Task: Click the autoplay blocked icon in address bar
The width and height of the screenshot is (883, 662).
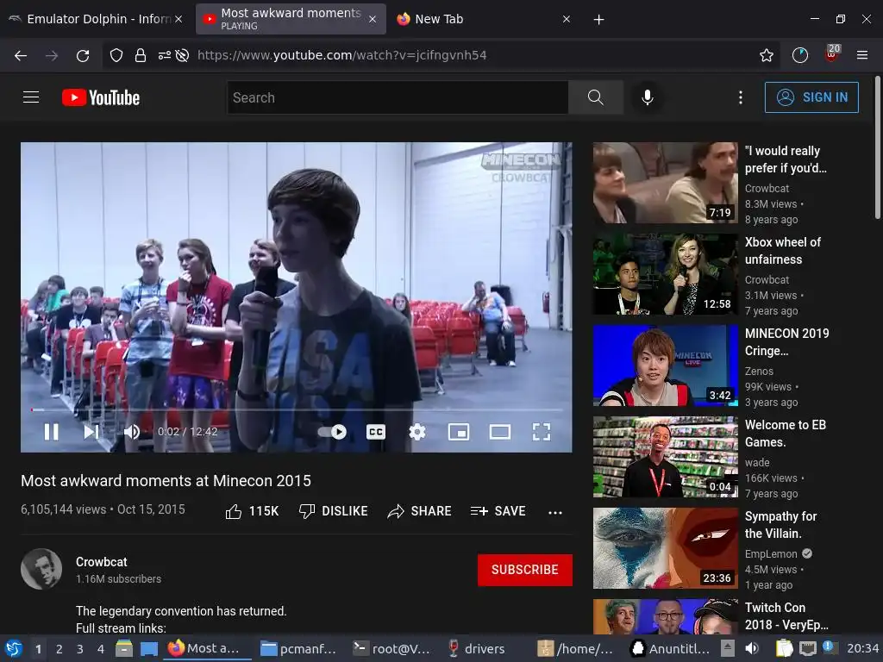Action: [x=182, y=55]
